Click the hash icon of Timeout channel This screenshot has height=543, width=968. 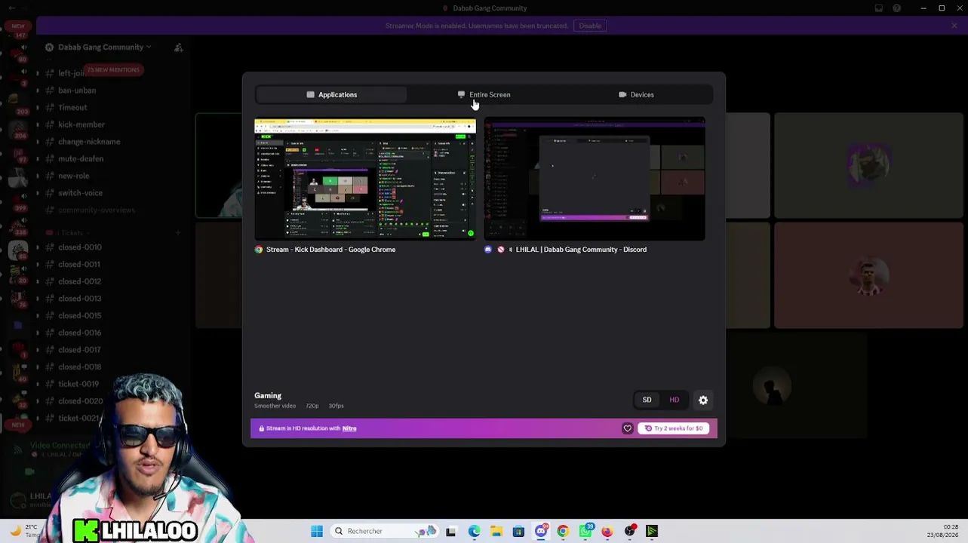pos(49,107)
